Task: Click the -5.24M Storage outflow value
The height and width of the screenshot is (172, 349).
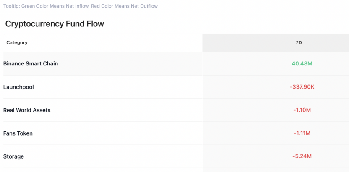Action: pyautogui.click(x=302, y=156)
